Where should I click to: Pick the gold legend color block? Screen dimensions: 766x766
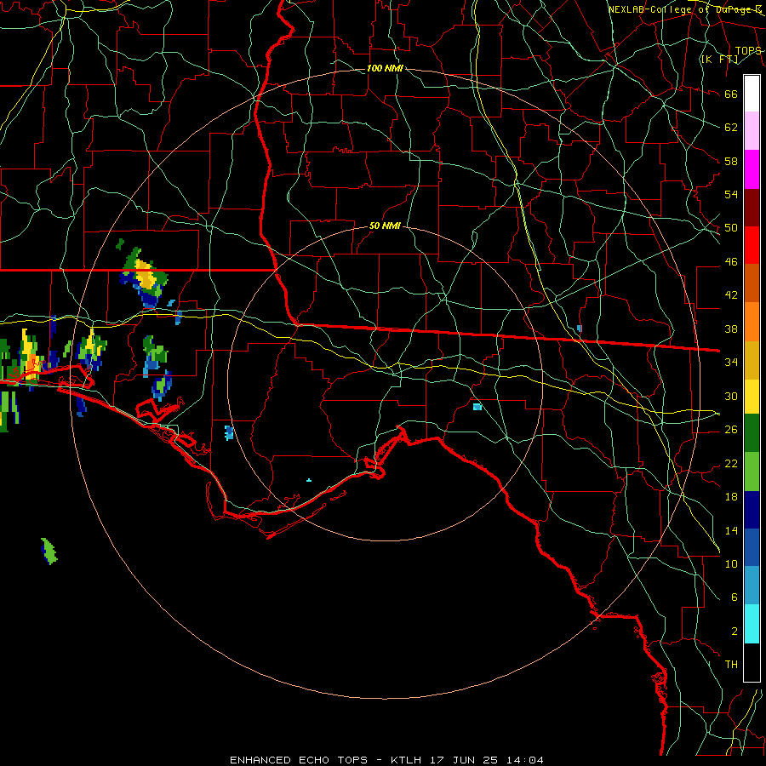pos(752,360)
